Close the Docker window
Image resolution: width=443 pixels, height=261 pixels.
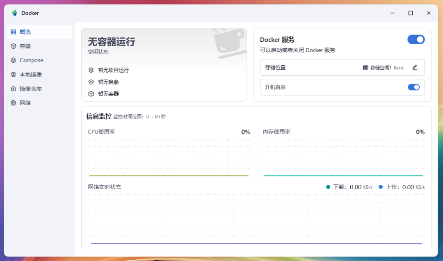point(429,13)
